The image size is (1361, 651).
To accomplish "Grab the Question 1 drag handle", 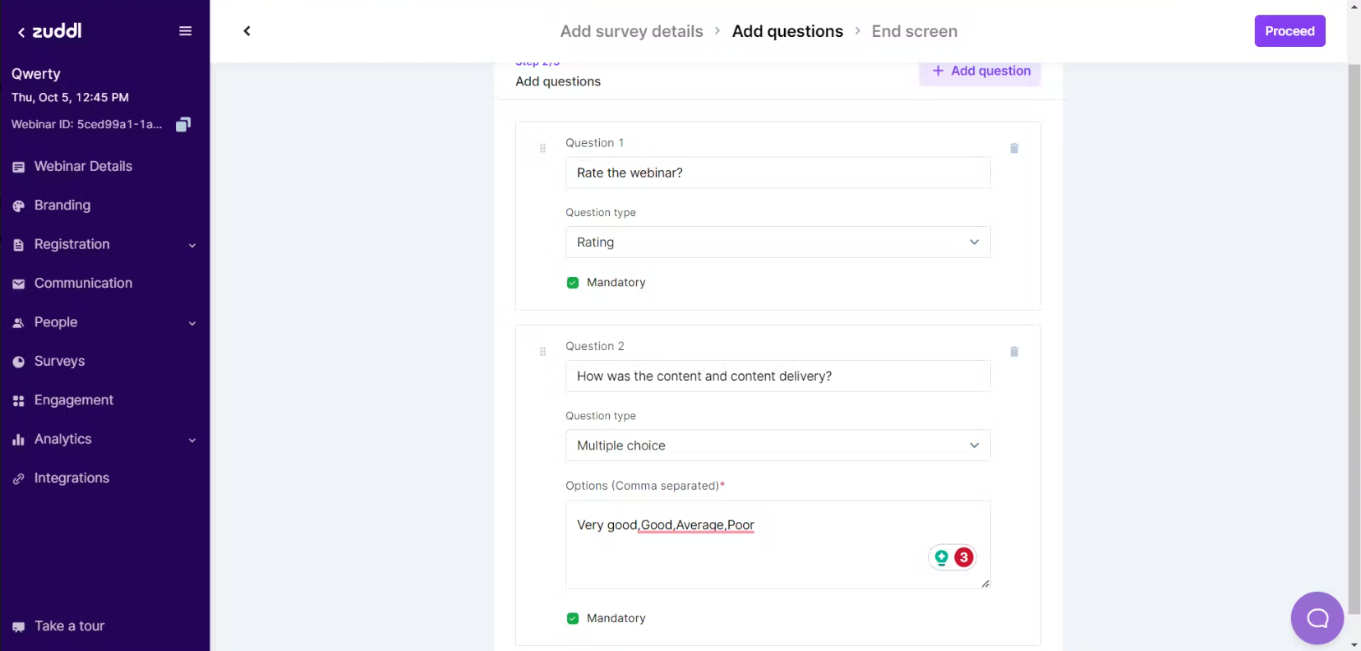I will [x=542, y=149].
